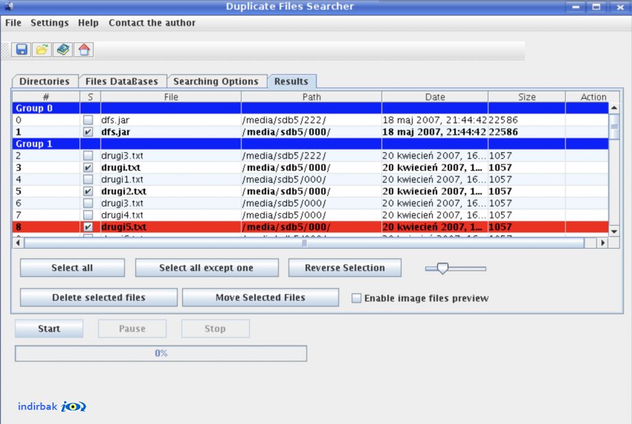
Task: Open the Help menu
Action: pos(88,23)
